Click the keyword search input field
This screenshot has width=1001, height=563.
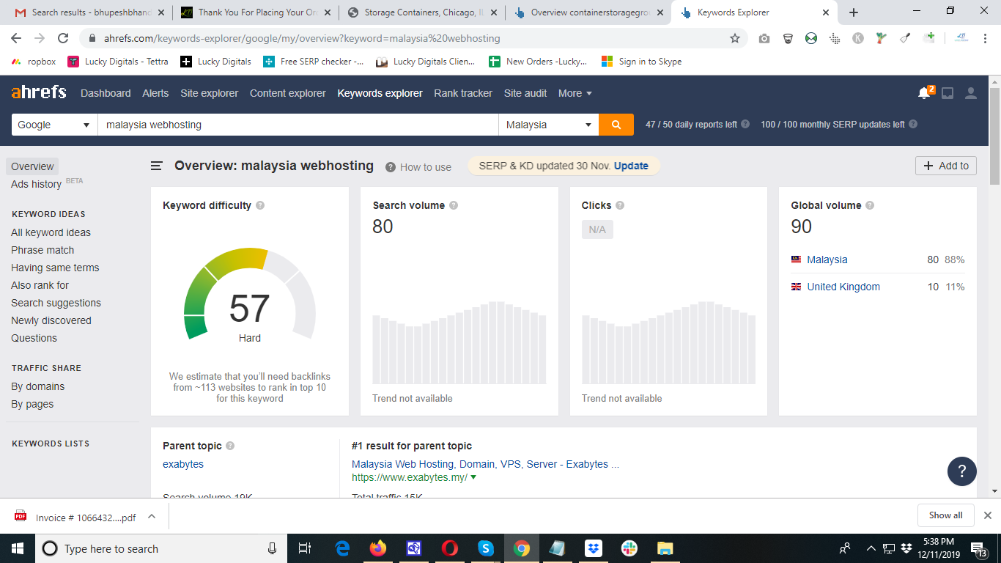[x=298, y=125]
